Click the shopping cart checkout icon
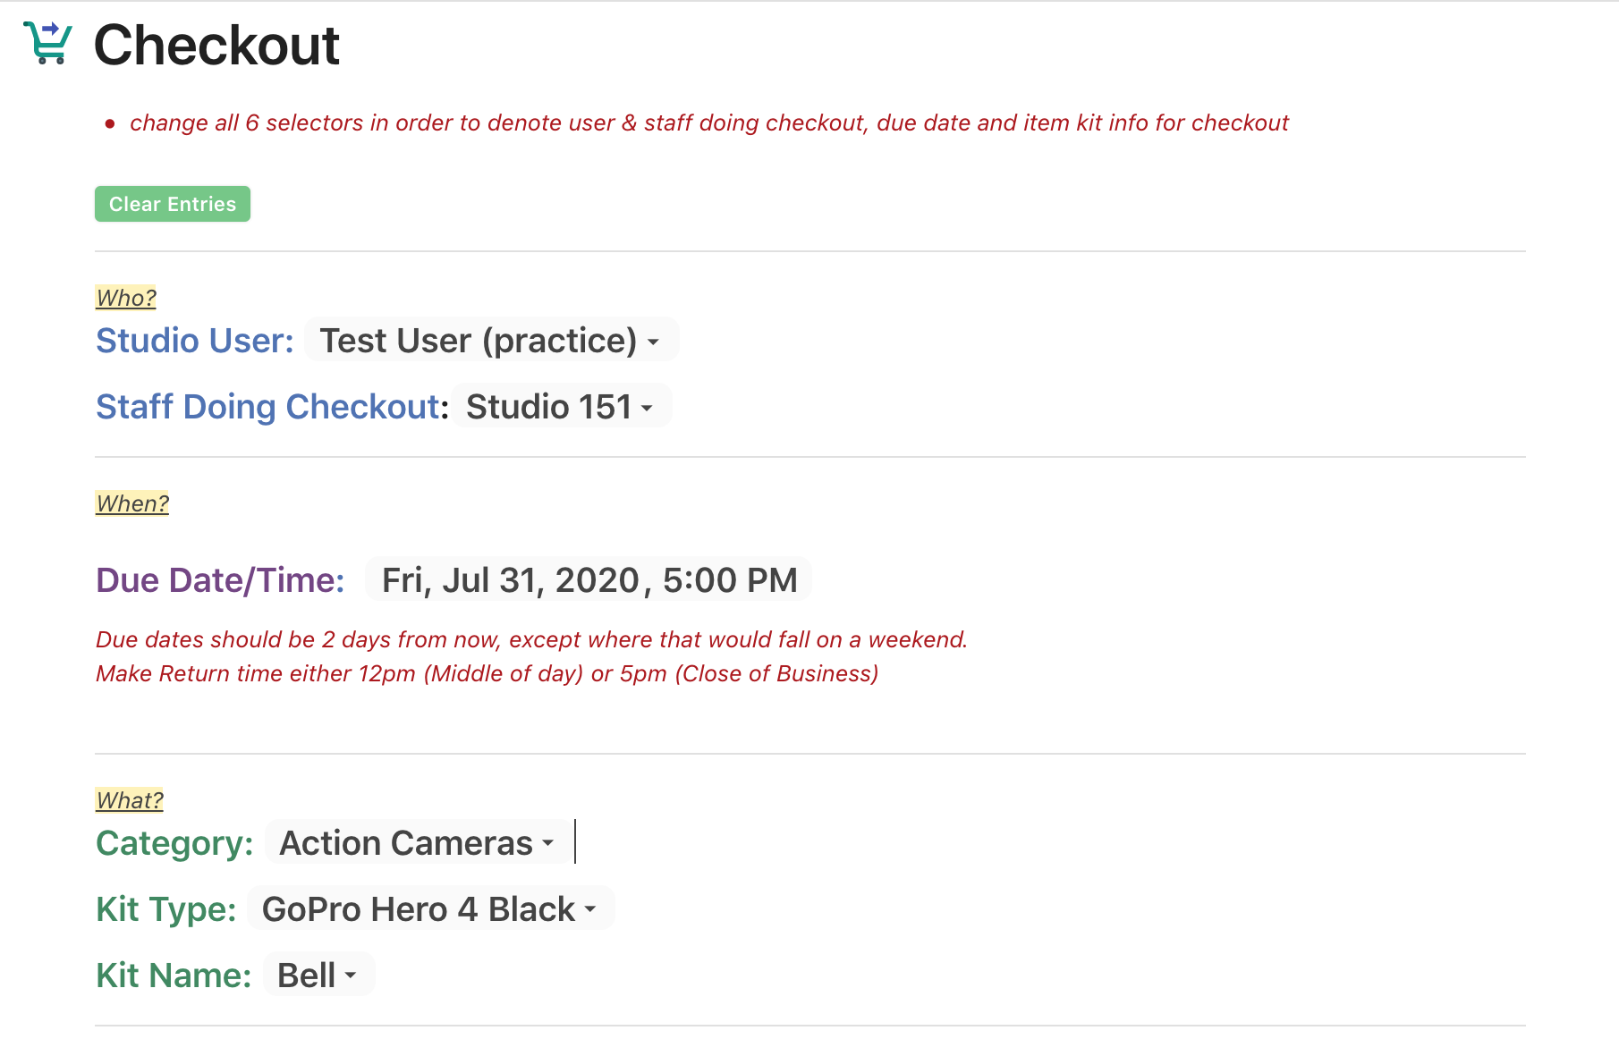The height and width of the screenshot is (1039, 1619). (47, 43)
